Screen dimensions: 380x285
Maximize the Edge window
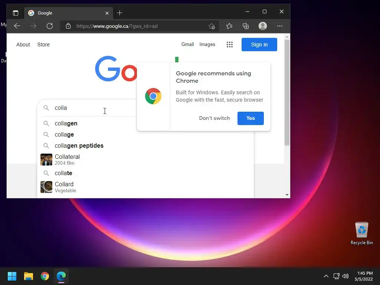pyautogui.click(x=265, y=12)
